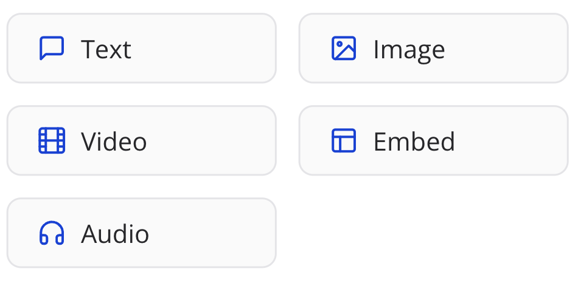Viewport: 578px width, 283px height.
Task: Add a Text block
Action: coord(141,49)
